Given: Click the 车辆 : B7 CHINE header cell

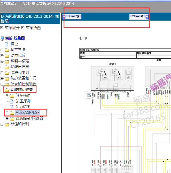Looking at the screenshot, I should point(125,50).
